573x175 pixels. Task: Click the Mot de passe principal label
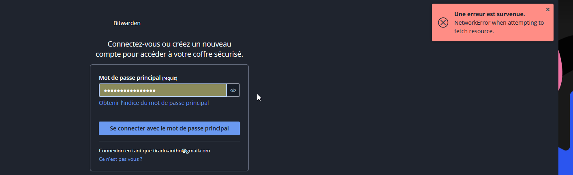tap(130, 78)
